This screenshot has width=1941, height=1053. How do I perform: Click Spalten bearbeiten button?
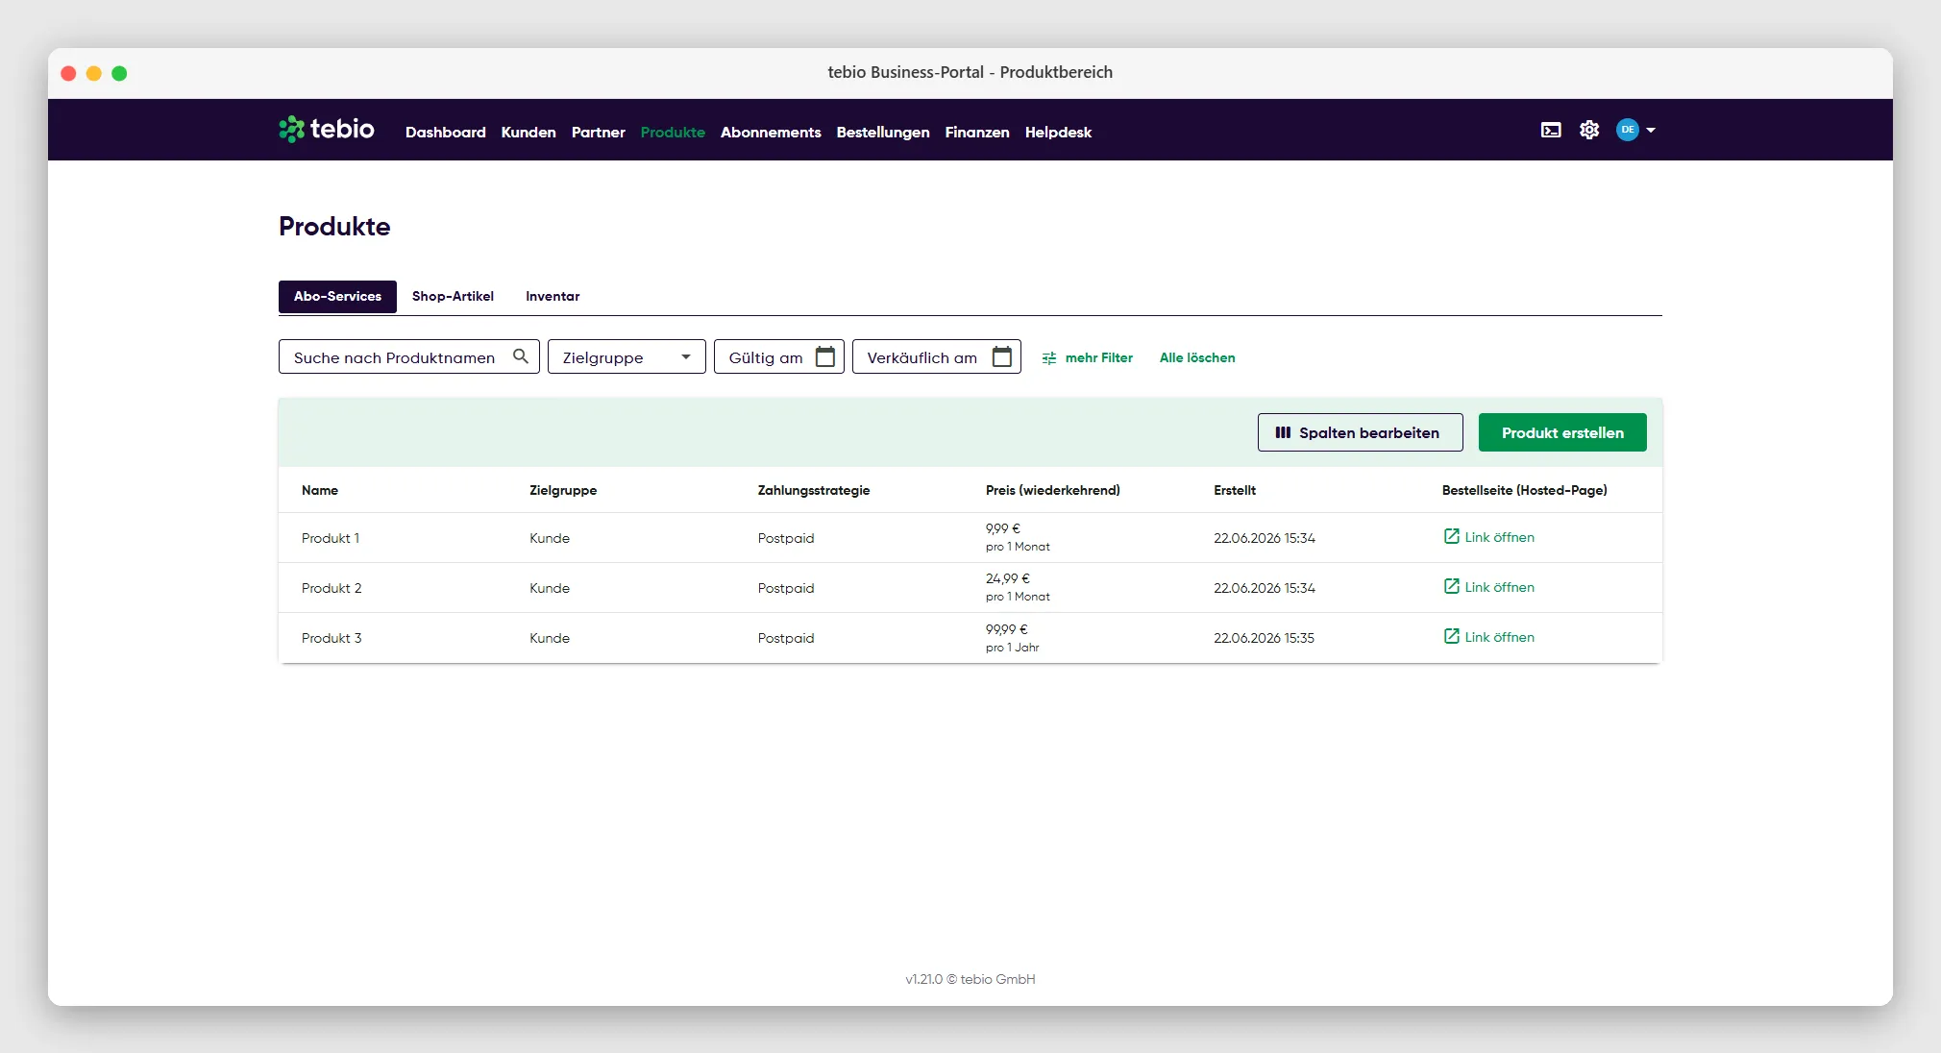coord(1361,432)
